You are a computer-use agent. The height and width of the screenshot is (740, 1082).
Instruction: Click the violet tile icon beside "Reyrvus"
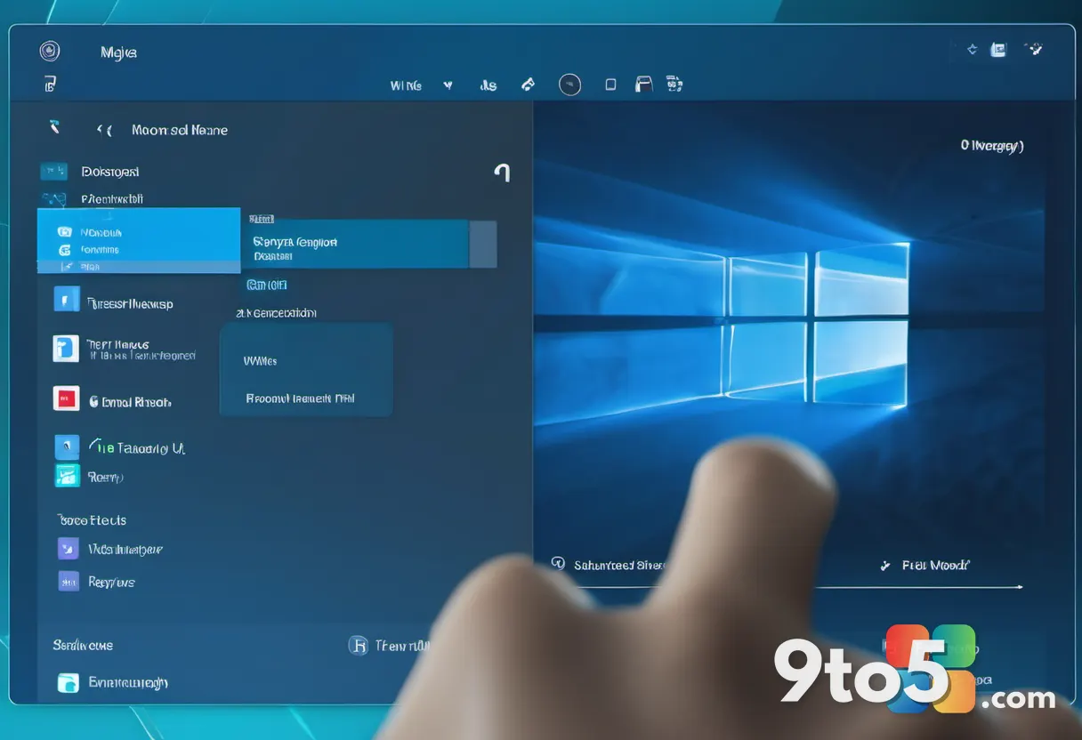tap(69, 581)
